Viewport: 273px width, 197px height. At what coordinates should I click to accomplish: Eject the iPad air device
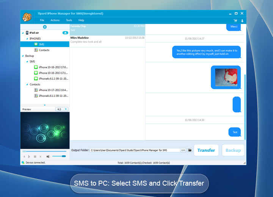(x=65, y=33)
